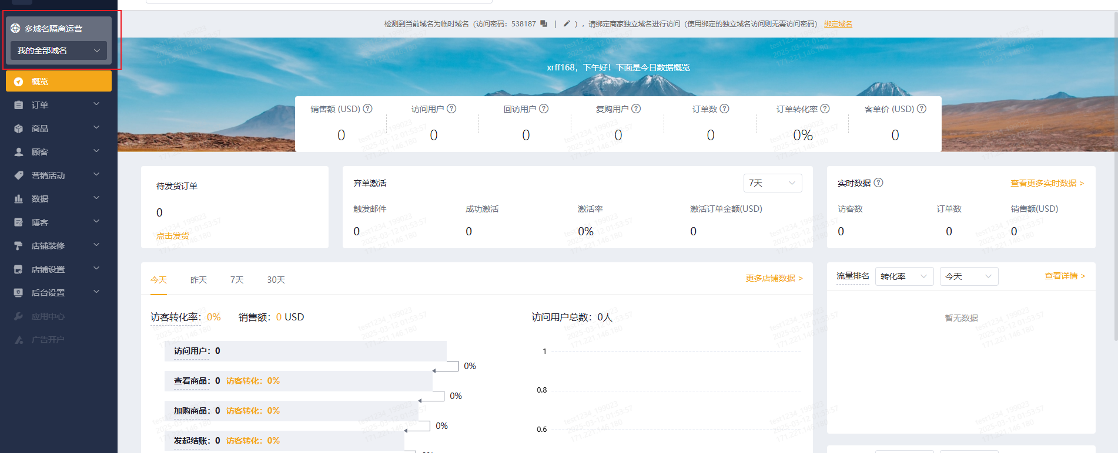Open the 7天 dropdown in 弃单激活

click(772, 183)
